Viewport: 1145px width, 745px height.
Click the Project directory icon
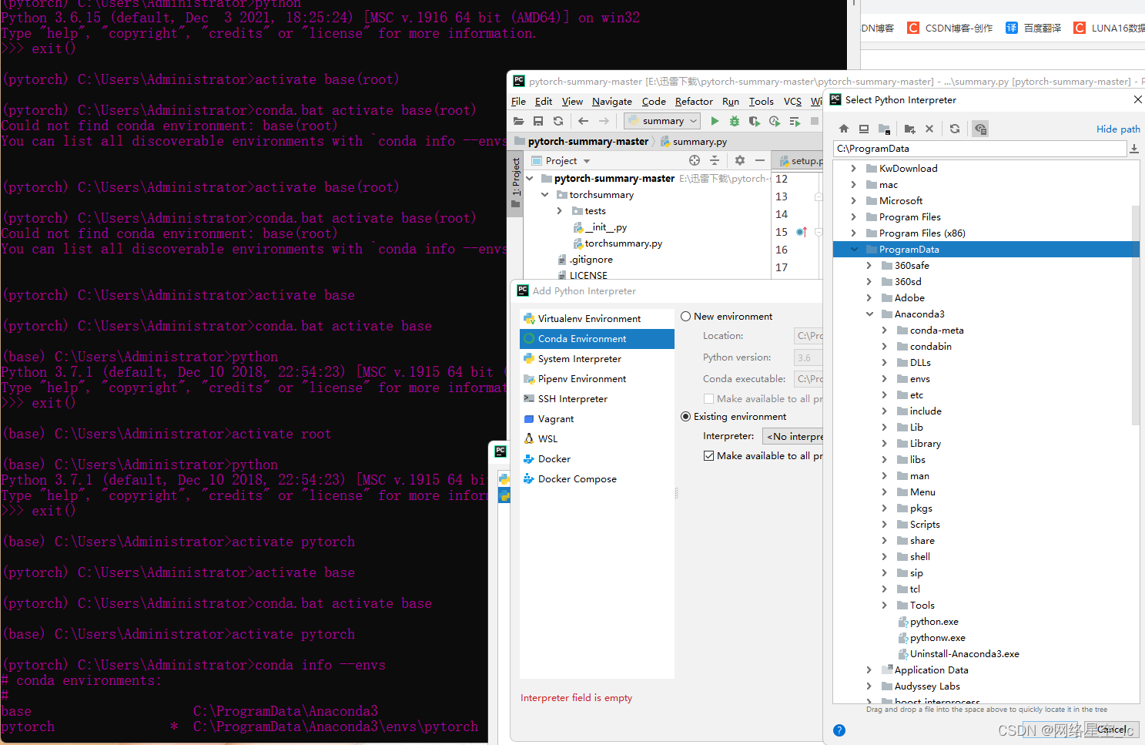click(x=884, y=129)
